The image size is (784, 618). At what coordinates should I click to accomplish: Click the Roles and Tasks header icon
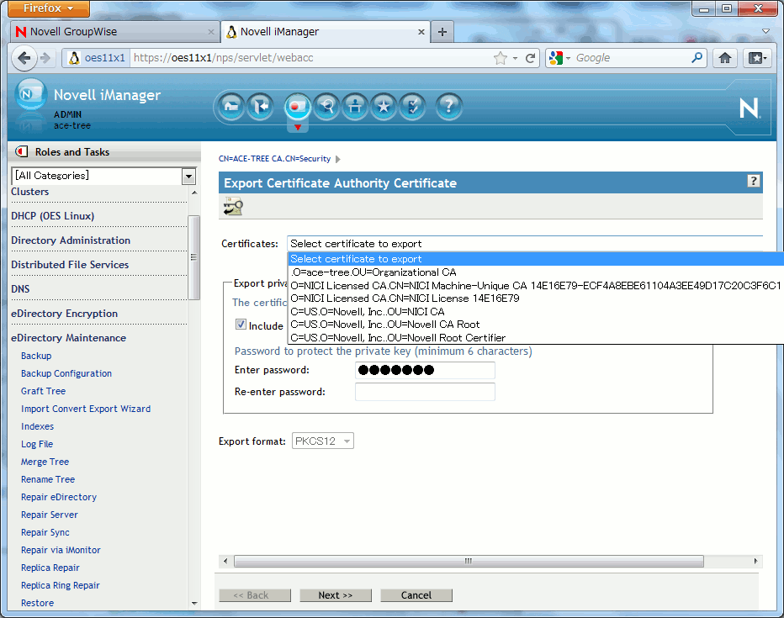(22, 151)
